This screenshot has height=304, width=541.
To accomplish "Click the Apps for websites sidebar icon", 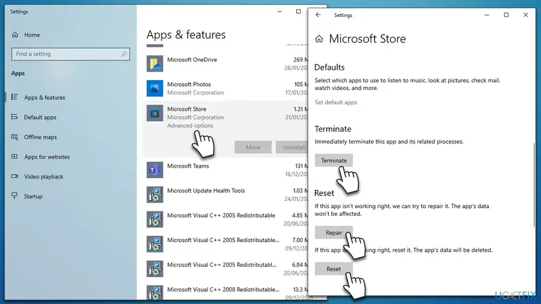I will (14, 157).
